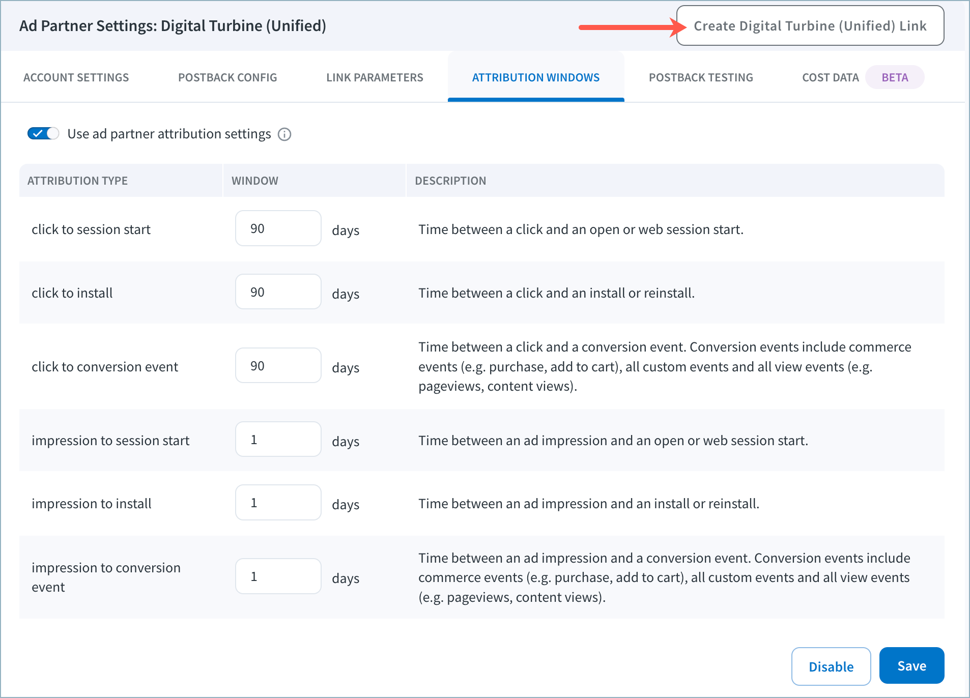The width and height of the screenshot is (970, 698).
Task: Click the 'click to conversion event' row label
Action: pyautogui.click(x=105, y=367)
